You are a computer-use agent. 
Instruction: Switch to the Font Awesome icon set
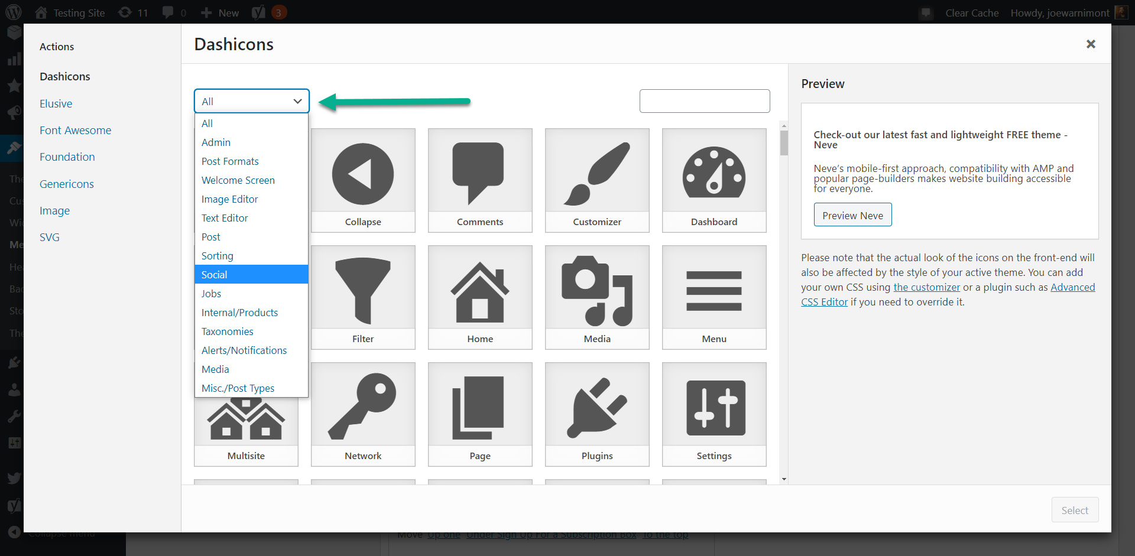click(75, 130)
